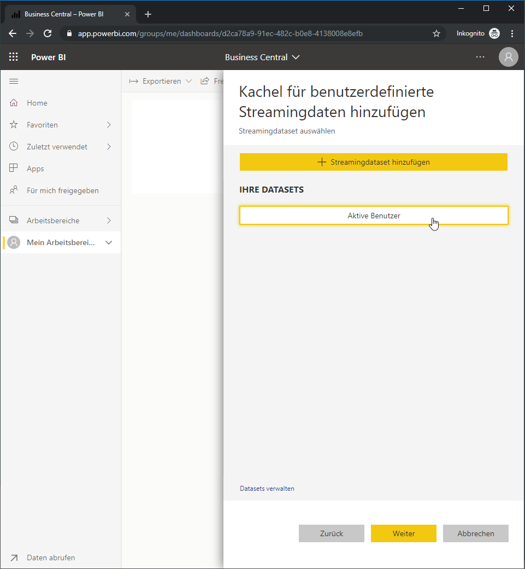View site info via lock icon

pyautogui.click(x=69, y=33)
